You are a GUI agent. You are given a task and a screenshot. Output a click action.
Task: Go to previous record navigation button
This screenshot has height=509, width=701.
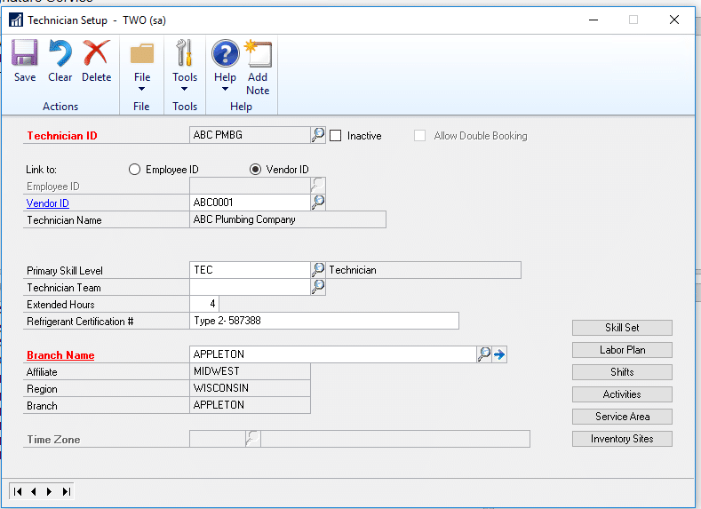coord(34,491)
